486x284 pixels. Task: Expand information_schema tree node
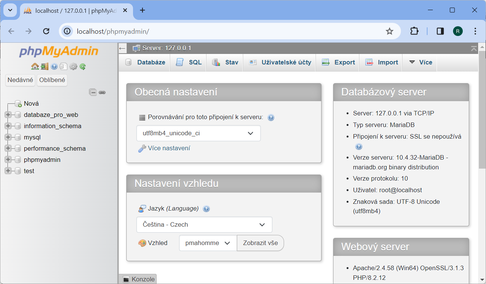[8, 126]
